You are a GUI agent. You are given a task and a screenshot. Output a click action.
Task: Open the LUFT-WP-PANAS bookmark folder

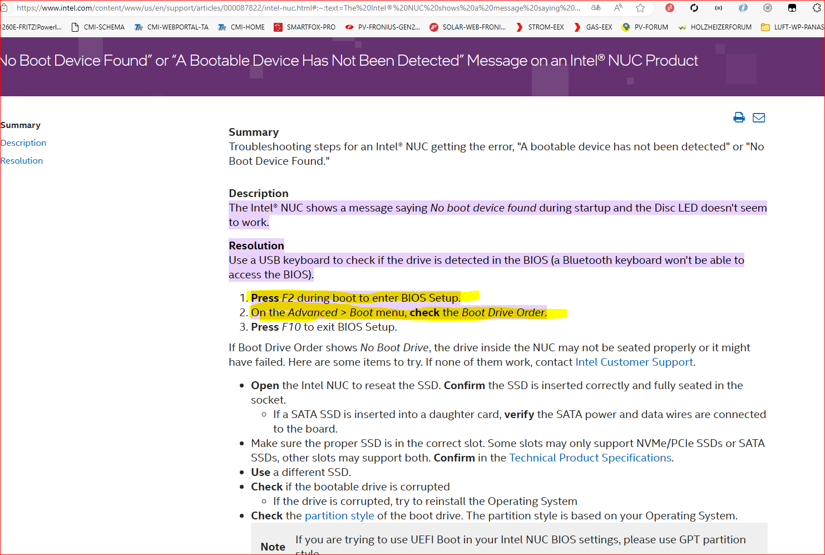click(x=792, y=27)
